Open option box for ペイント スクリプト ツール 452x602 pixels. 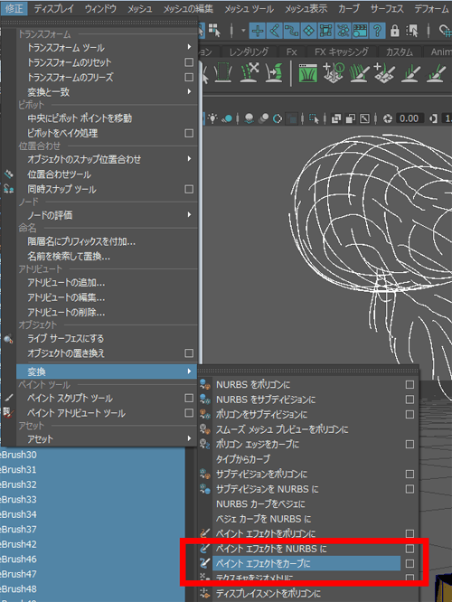pos(189,398)
